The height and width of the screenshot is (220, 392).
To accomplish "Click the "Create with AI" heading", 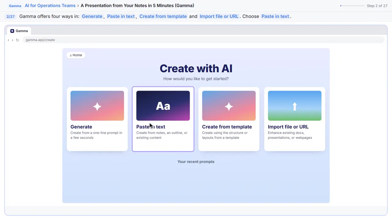I will (196, 68).
